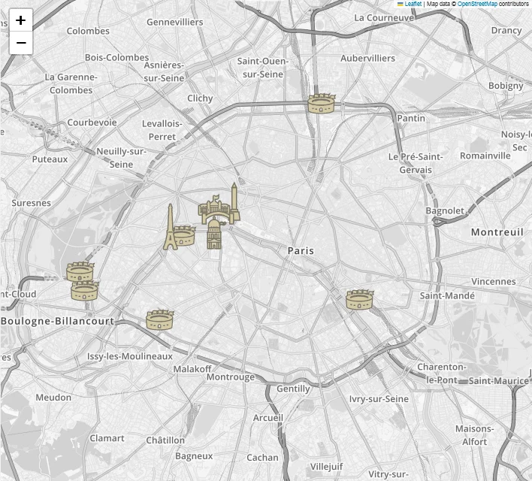Screen dimensions: 532x481
Task: Click the obelisk monument marker
Action: point(234,201)
